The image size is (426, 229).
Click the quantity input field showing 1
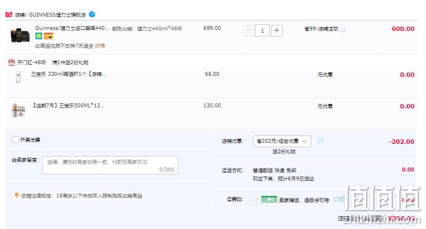click(x=262, y=30)
